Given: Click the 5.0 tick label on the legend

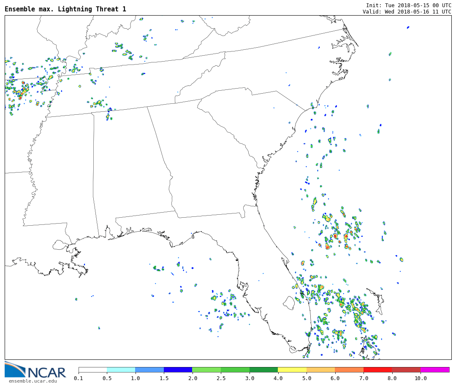Looking at the screenshot, I should (x=307, y=378).
